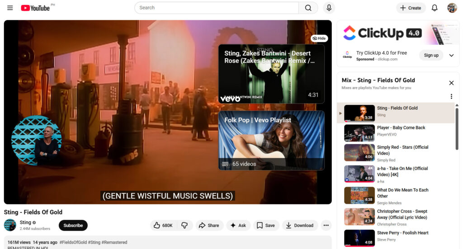Screen dimensions: 463x249
Task: Open notifications bell
Action: click(x=435, y=8)
